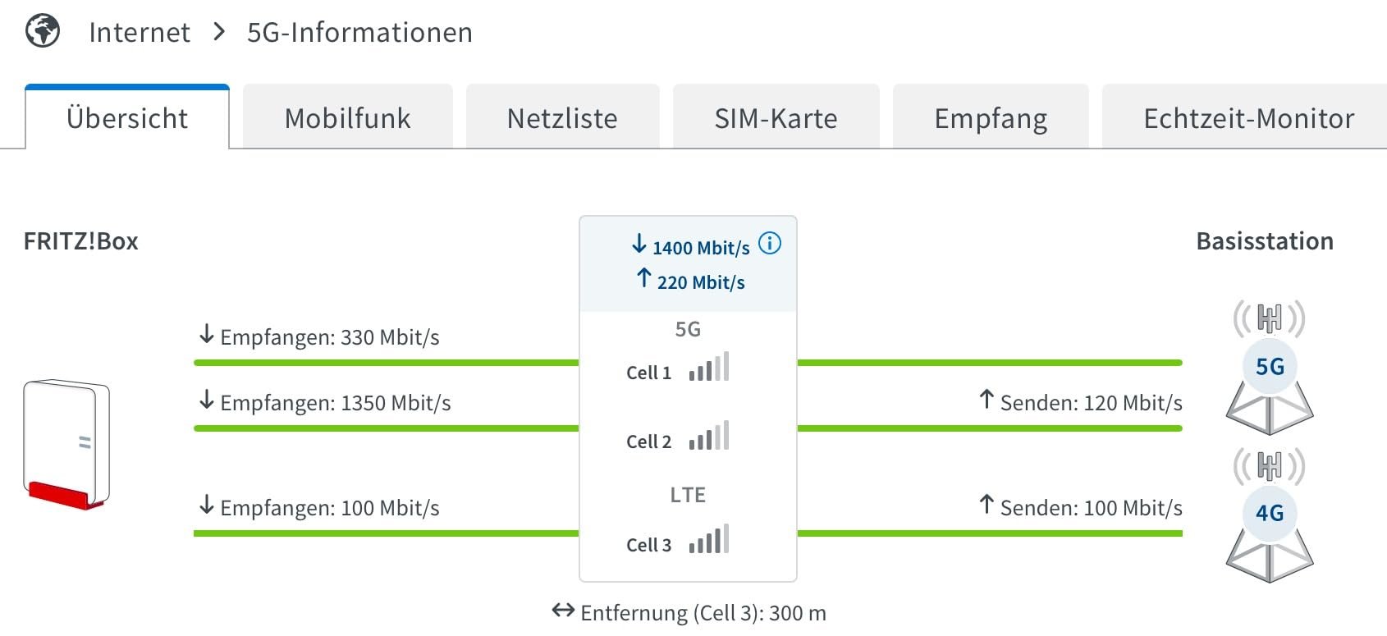
Task: Click the Cell 1 signal strength bars
Action: point(709,368)
